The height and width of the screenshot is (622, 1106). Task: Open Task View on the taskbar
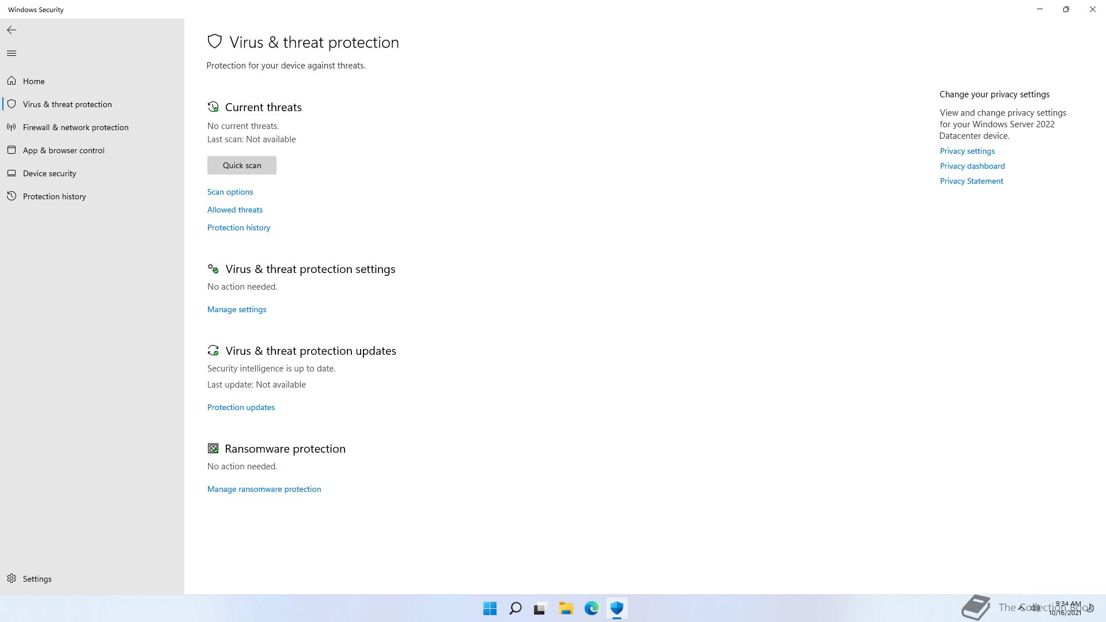(x=540, y=608)
